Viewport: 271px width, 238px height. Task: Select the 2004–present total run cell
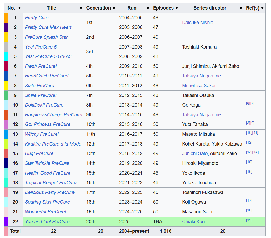(x=134, y=231)
